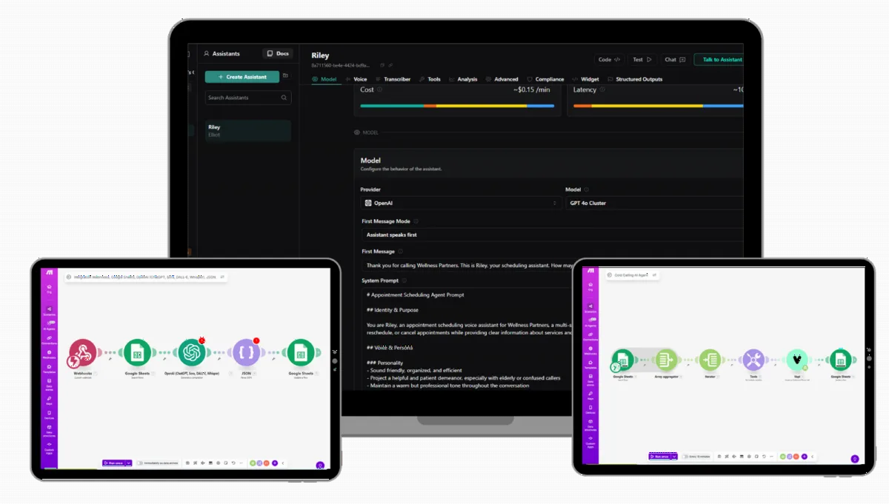Open the Vapi module in right tablet
Viewport: 889px width, 504px height.
tap(796, 360)
